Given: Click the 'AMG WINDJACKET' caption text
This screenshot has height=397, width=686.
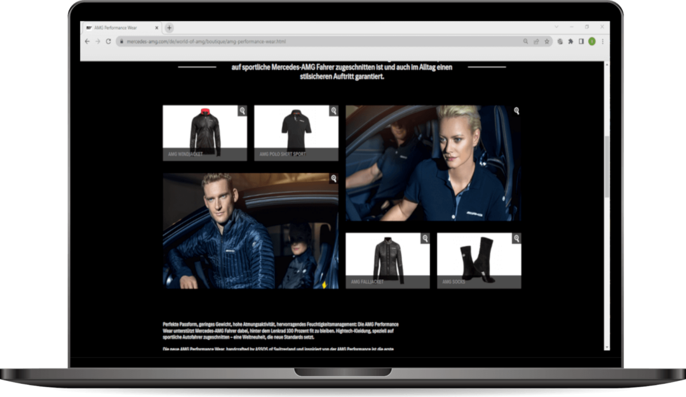Looking at the screenshot, I should pos(185,154).
